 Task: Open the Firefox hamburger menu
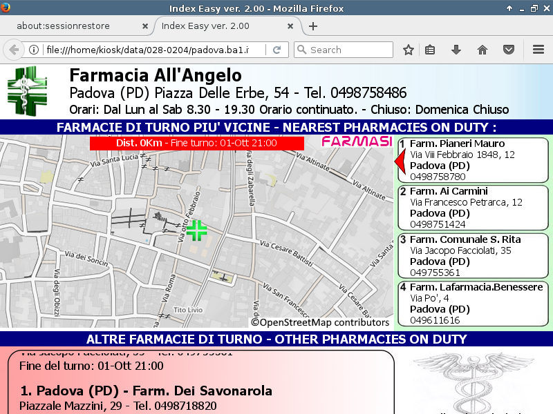click(538, 50)
